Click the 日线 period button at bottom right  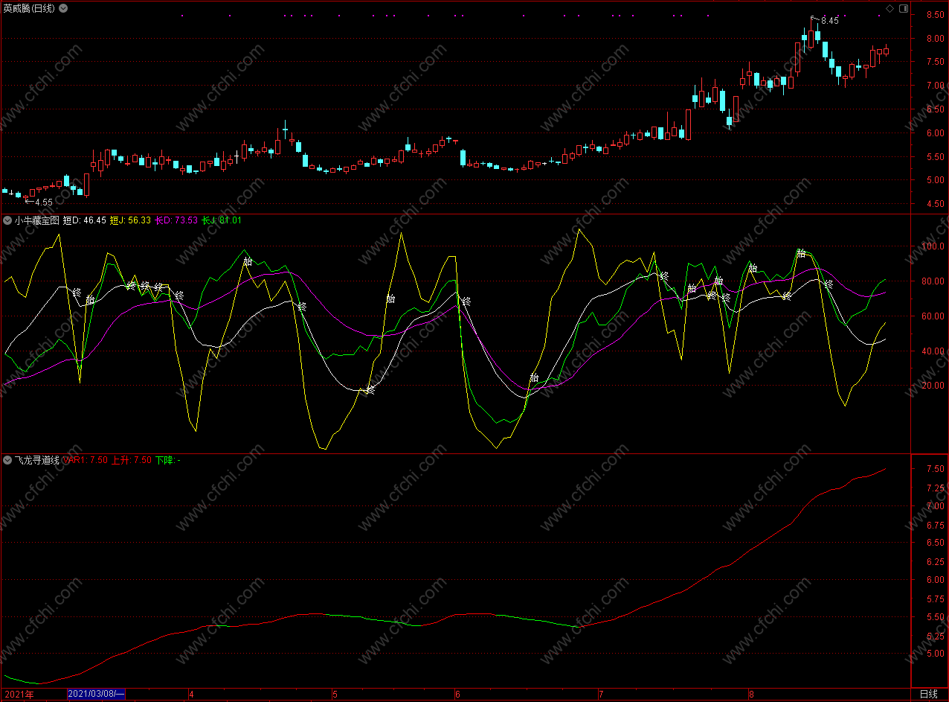pos(929,695)
